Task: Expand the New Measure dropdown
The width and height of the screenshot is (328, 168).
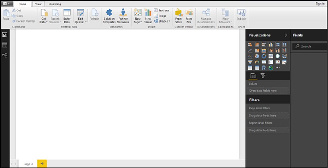Action: pyautogui.click(x=225, y=16)
